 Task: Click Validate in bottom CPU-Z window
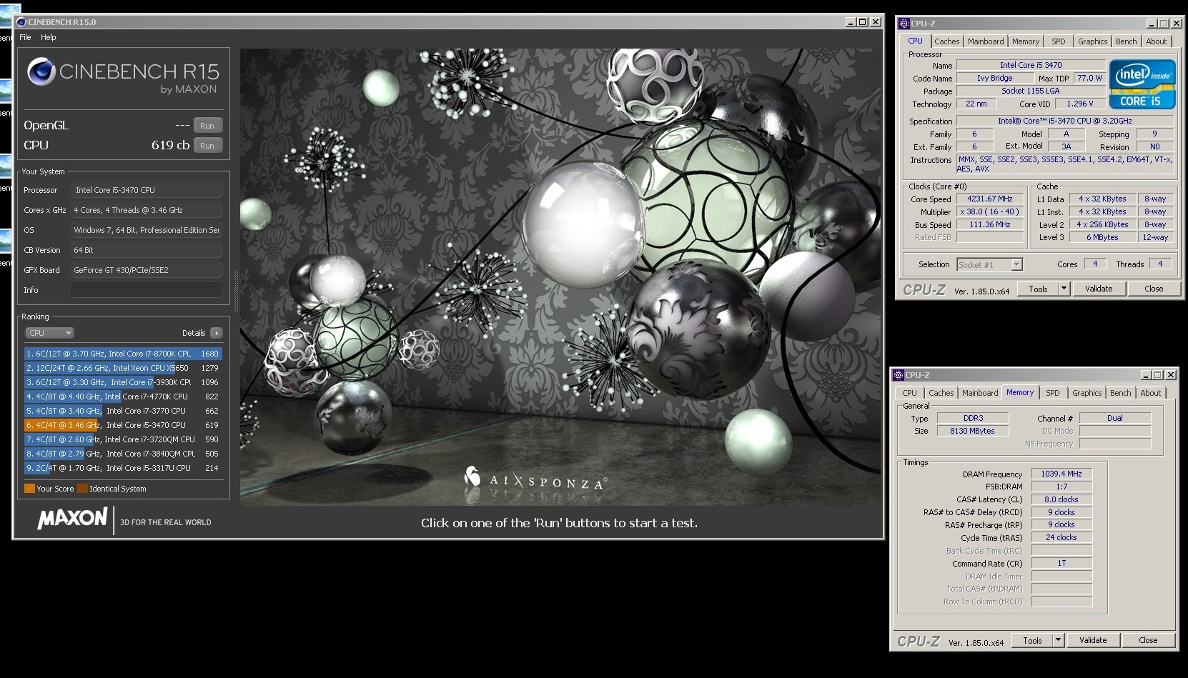coord(1093,640)
